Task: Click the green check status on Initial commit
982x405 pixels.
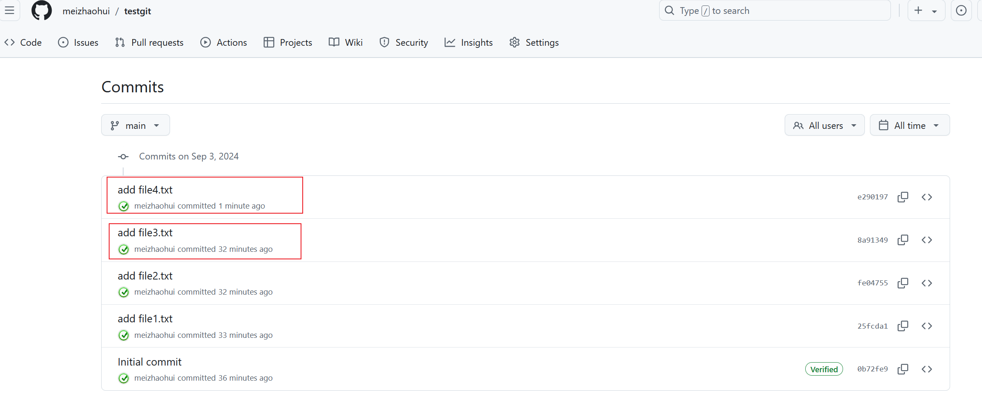Action: click(x=123, y=378)
